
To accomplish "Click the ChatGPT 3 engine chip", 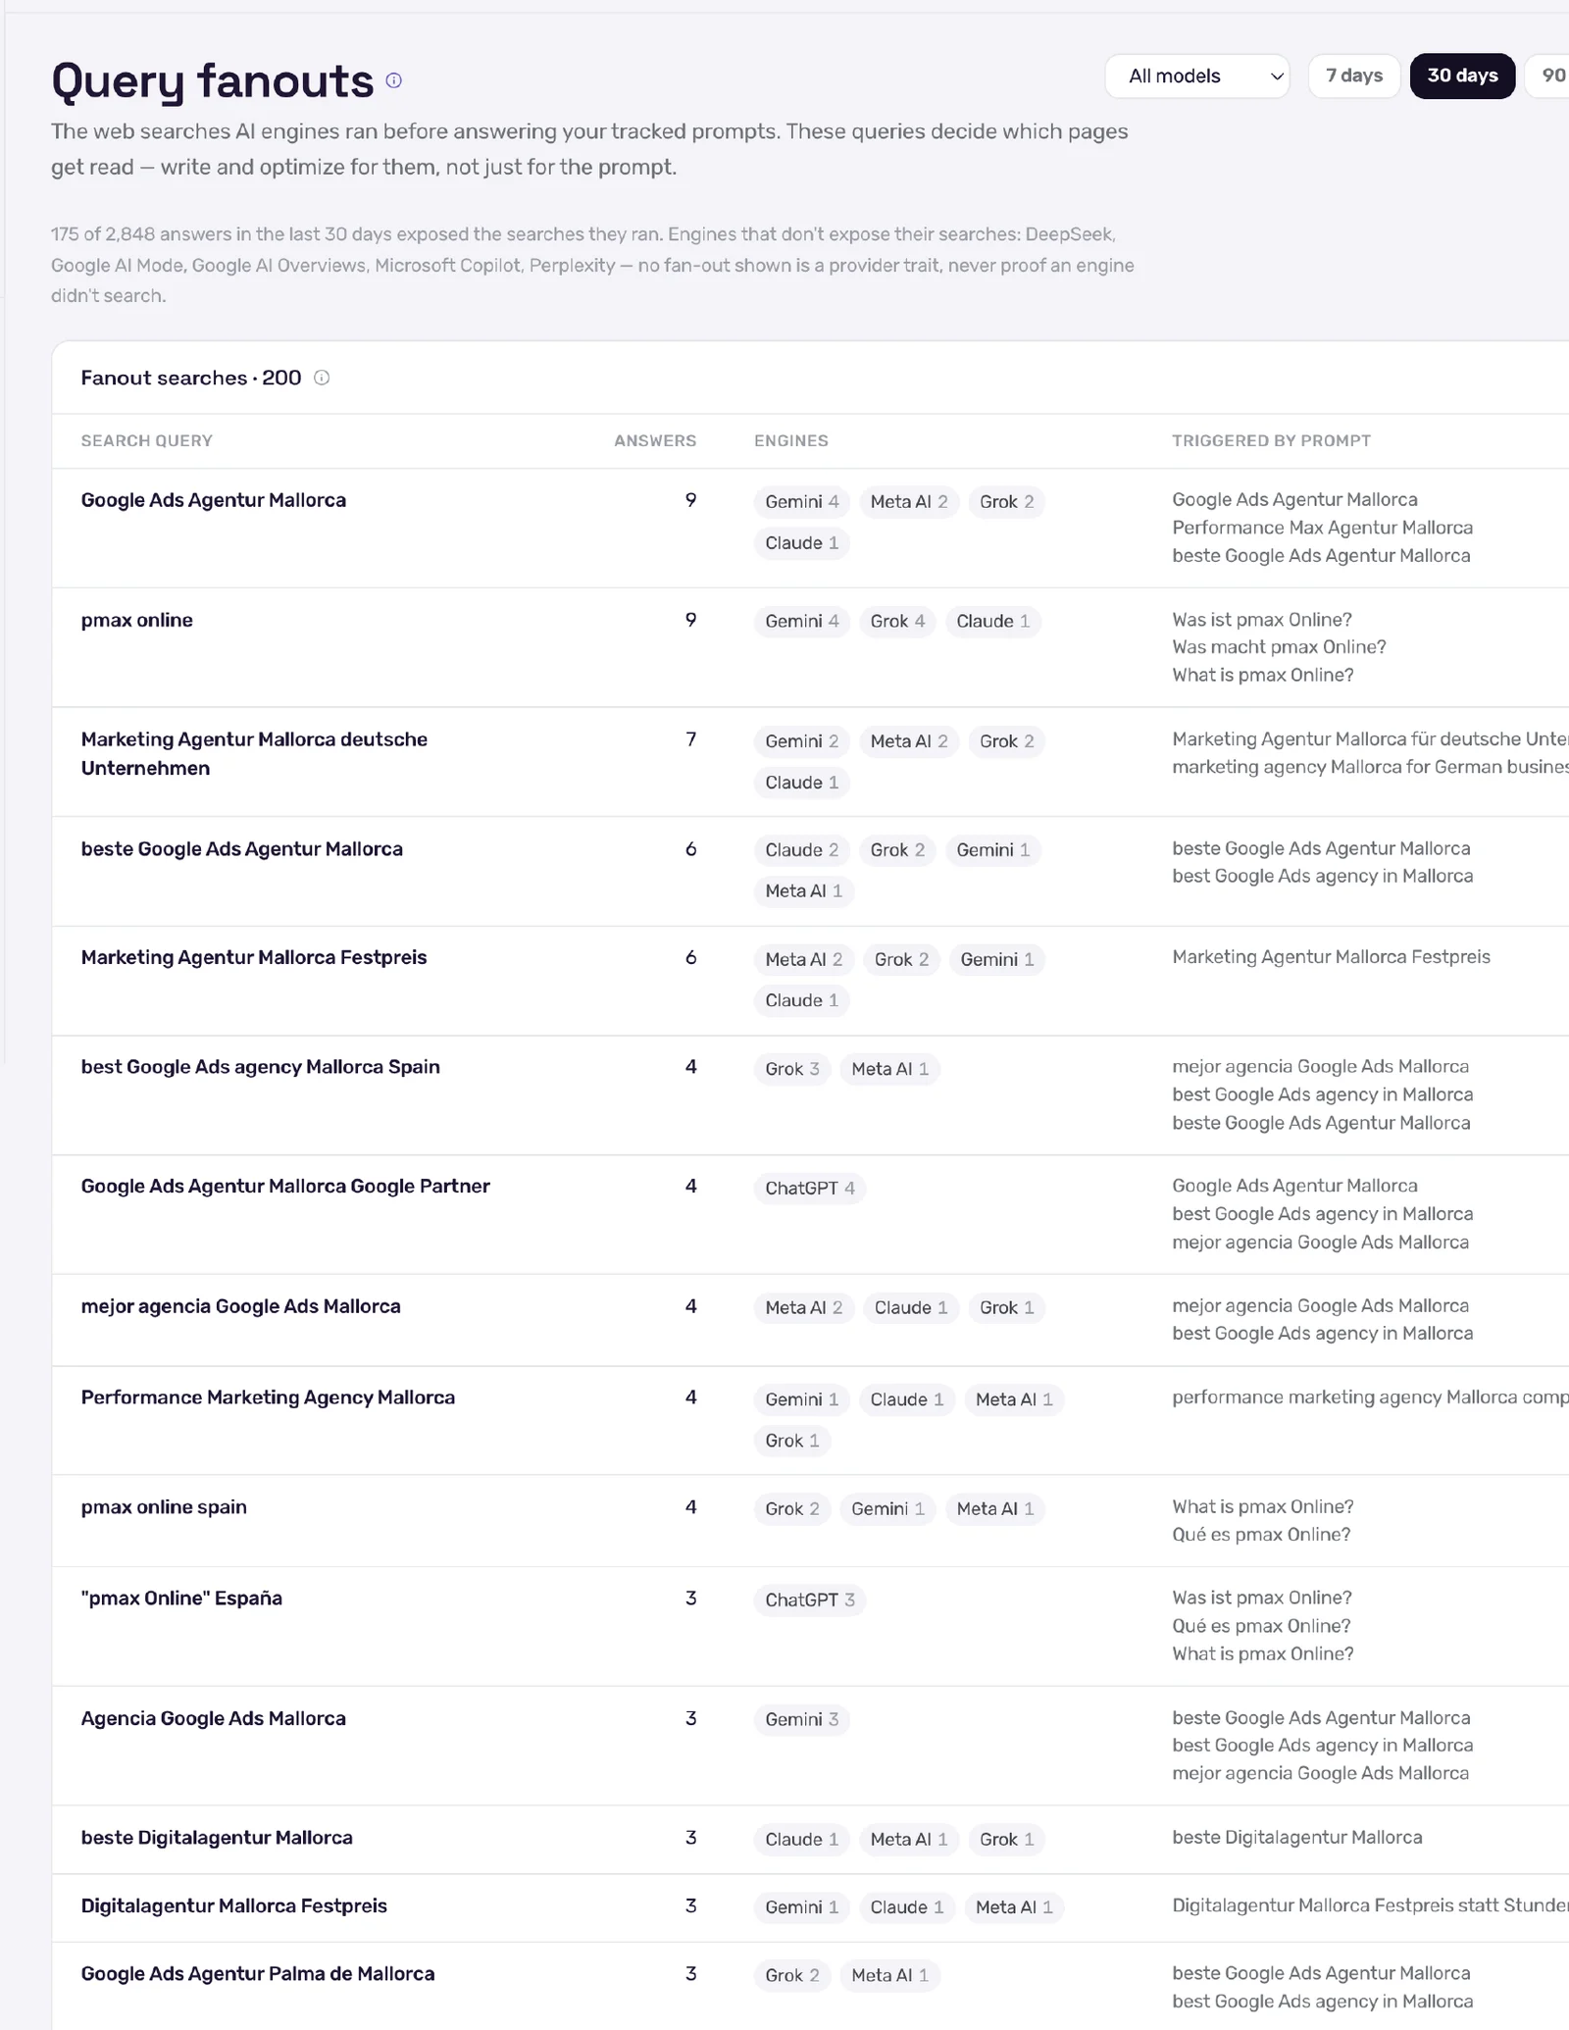I will (x=810, y=1600).
